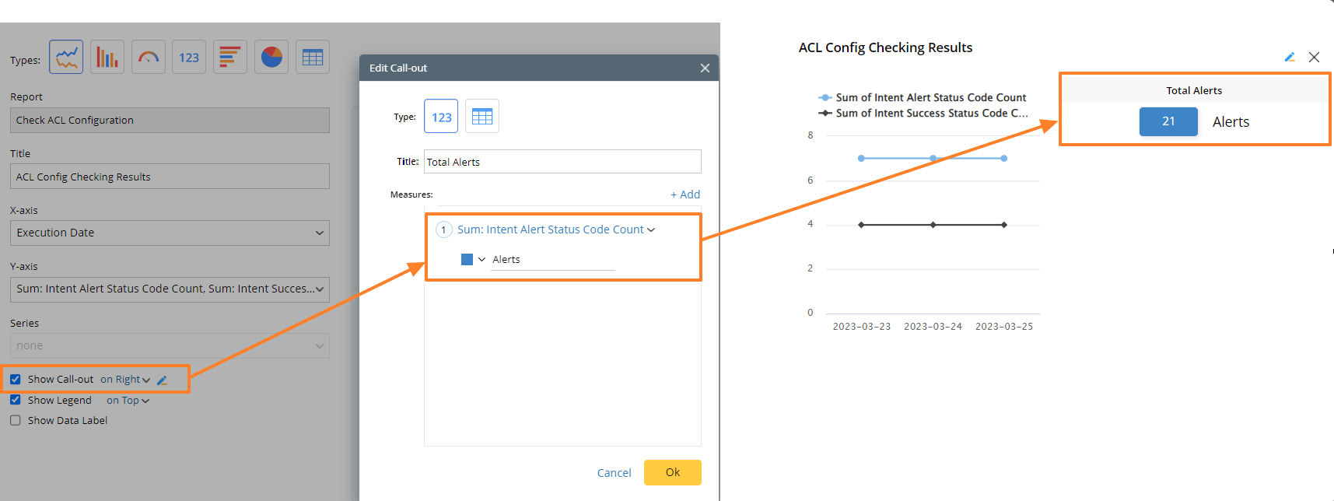The width and height of the screenshot is (1334, 501).
Task: Enable the Show Data Label checkbox
Action: pyautogui.click(x=16, y=421)
